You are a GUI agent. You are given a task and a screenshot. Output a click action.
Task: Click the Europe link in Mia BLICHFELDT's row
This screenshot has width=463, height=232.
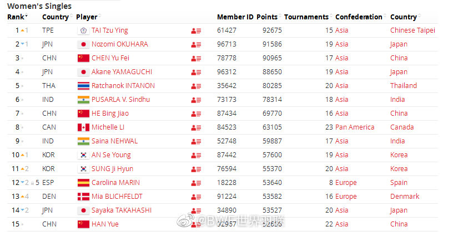click(x=346, y=197)
